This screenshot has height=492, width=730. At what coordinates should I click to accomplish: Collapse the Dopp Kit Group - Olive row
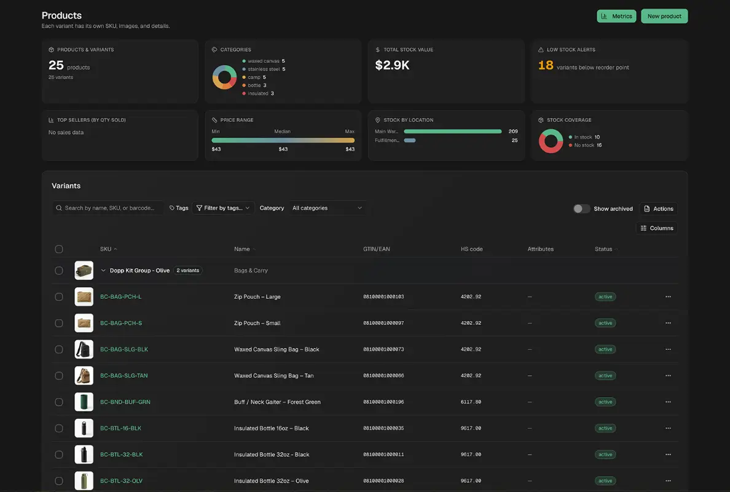[x=103, y=270]
